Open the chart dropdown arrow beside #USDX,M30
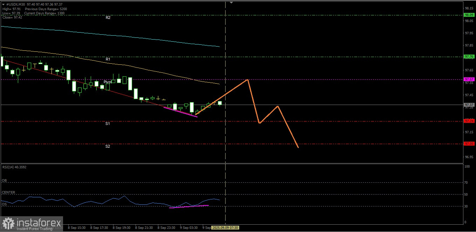 click(x=4, y=4)
